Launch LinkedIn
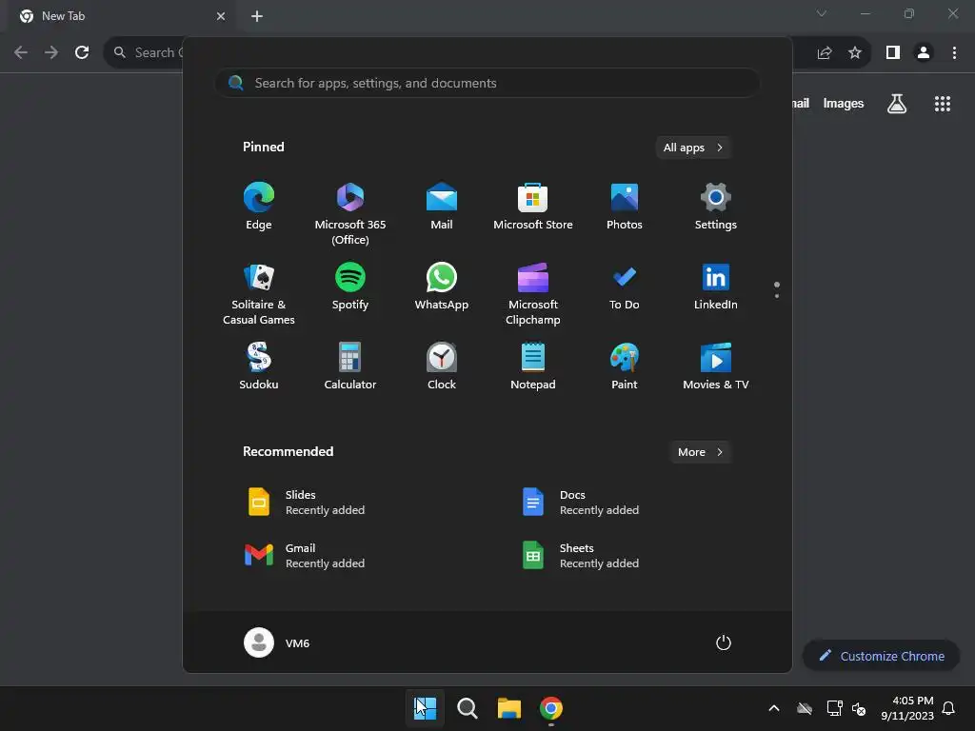 tap(716, 286)
